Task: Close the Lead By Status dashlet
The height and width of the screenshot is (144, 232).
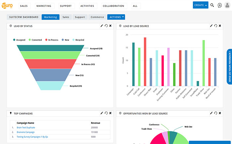Action: click(110, 26)
